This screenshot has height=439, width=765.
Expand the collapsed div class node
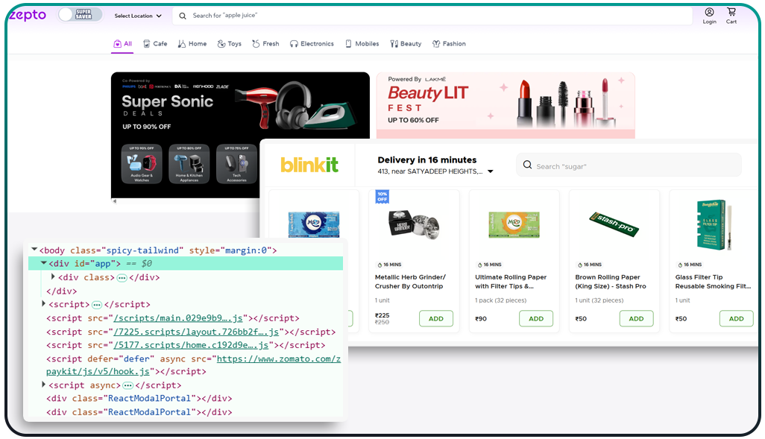(52, 277)
